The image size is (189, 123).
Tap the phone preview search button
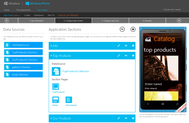[x=177, y=104]
